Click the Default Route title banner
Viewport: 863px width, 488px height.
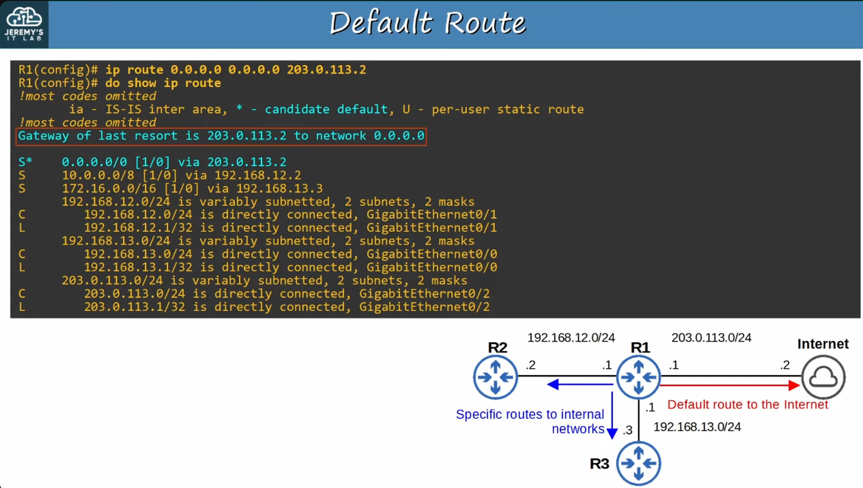point(427,22)
